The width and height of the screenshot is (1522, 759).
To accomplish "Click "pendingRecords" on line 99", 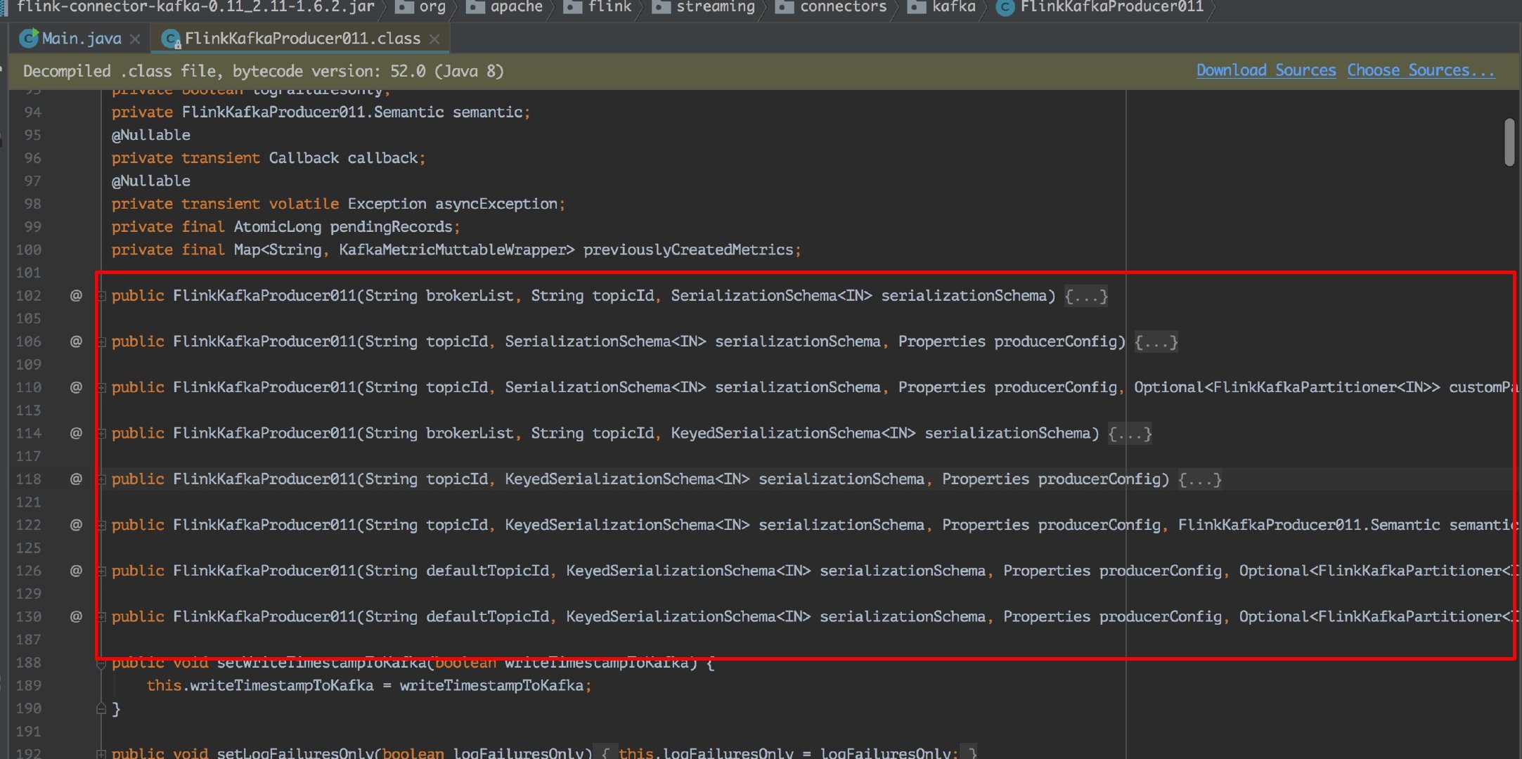I will [391, 227].
